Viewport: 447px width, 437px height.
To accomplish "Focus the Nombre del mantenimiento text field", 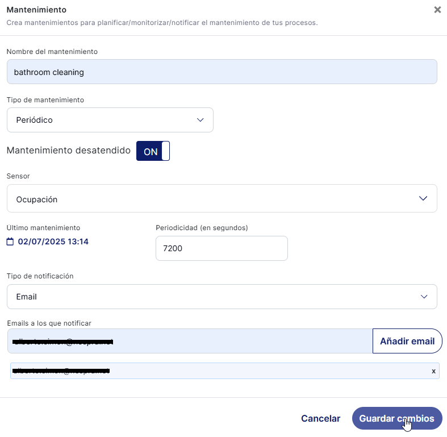I will point(222,72).
